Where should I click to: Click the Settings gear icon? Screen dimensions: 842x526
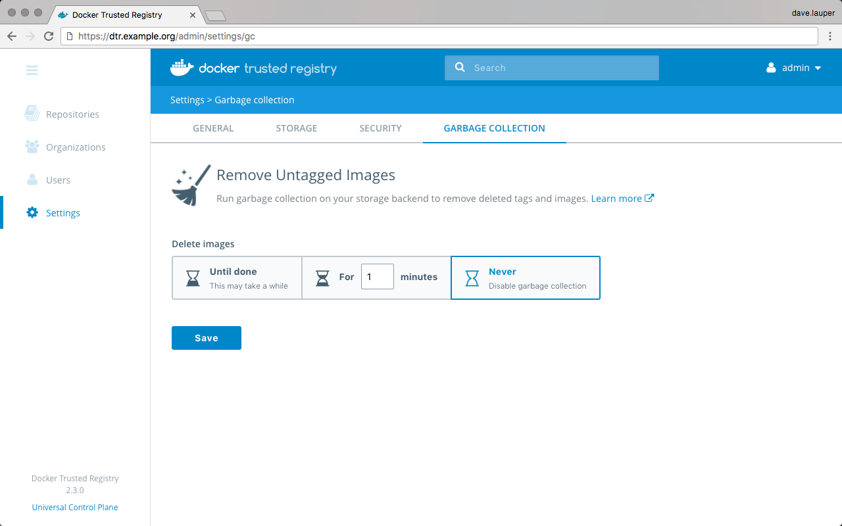(32, 212)
